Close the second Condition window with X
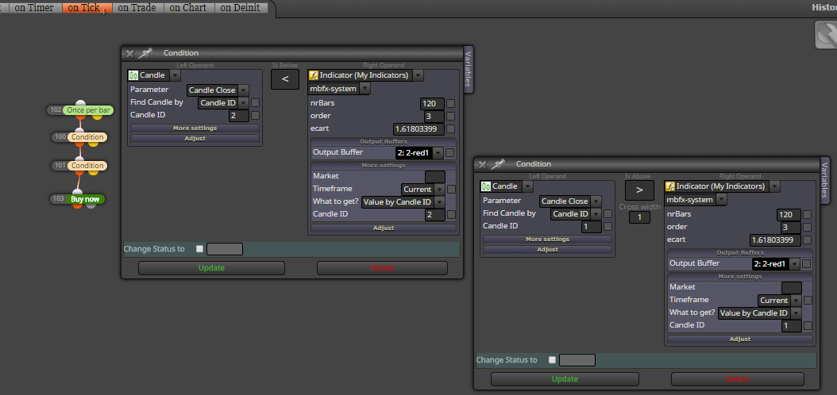837x395 pixels. (x=483, y=165)
